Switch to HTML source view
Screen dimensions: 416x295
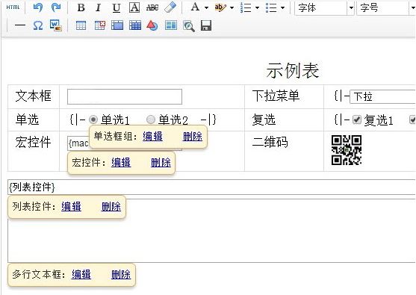[13, 7]
